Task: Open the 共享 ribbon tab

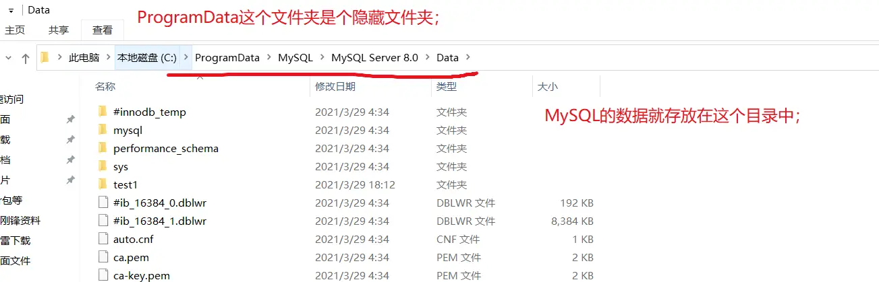Action: pyautogui.click(x=59, y=30)
